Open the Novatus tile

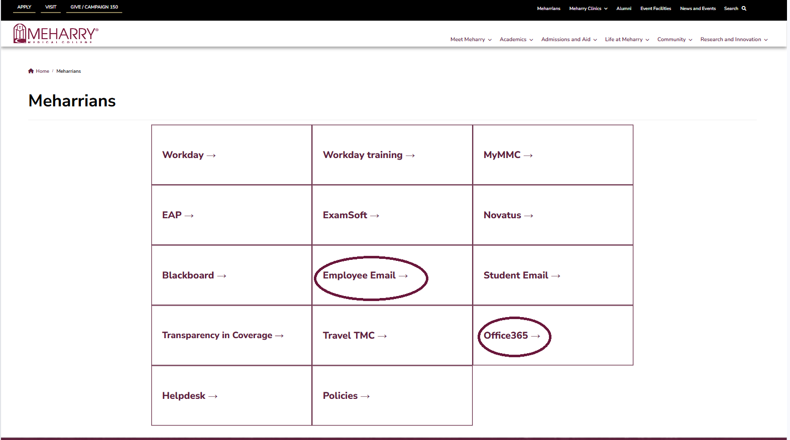tap(553, 215)
